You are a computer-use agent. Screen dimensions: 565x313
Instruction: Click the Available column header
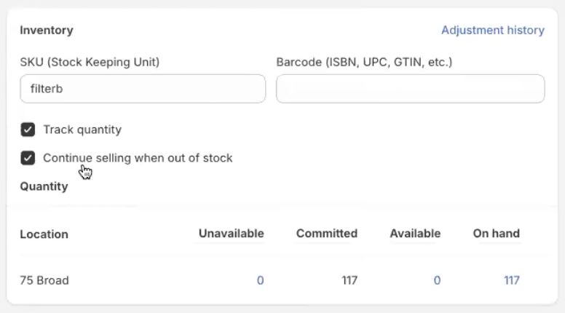coord(415,234)
